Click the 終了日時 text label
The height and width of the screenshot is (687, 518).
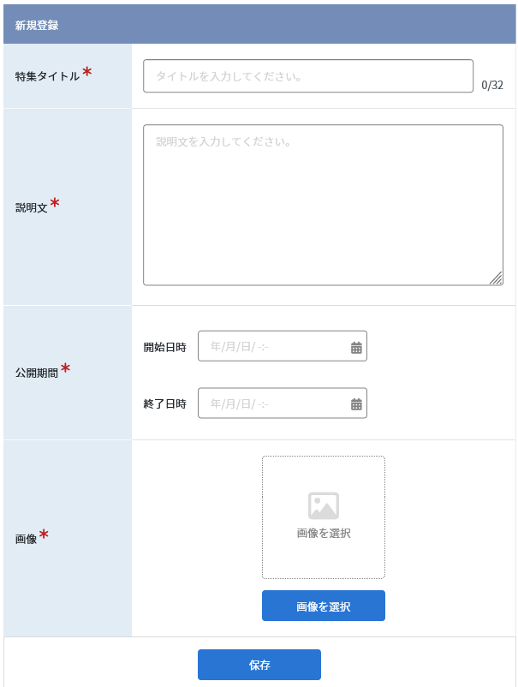pyautogui.click(x=164, y=403)
